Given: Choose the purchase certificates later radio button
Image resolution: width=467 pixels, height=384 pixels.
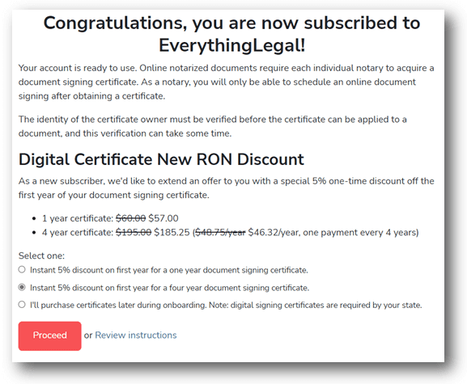Looking at the screenshot, I should tap(22, 305).
